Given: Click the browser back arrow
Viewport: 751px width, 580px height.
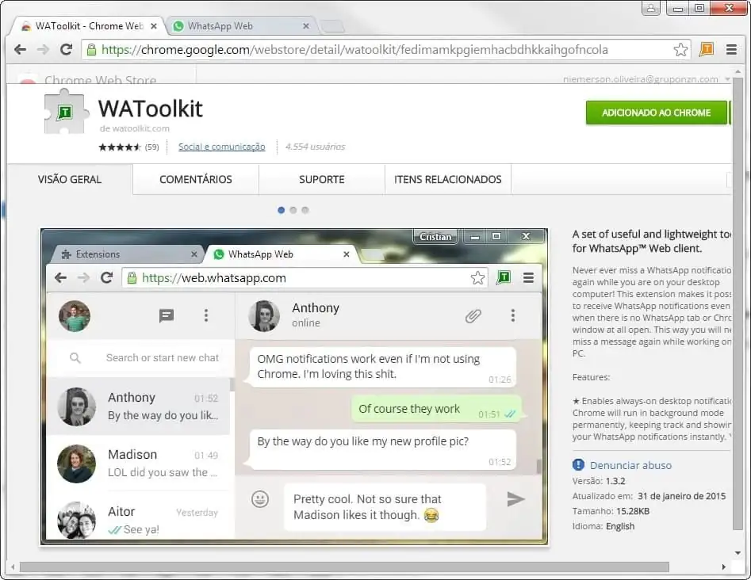Looking at the screenshot, I should pyautogui.click(x=20, y=49).
